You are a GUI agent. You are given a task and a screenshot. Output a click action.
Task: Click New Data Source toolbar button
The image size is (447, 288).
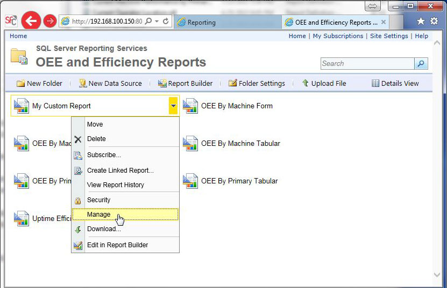click(110, 83)
